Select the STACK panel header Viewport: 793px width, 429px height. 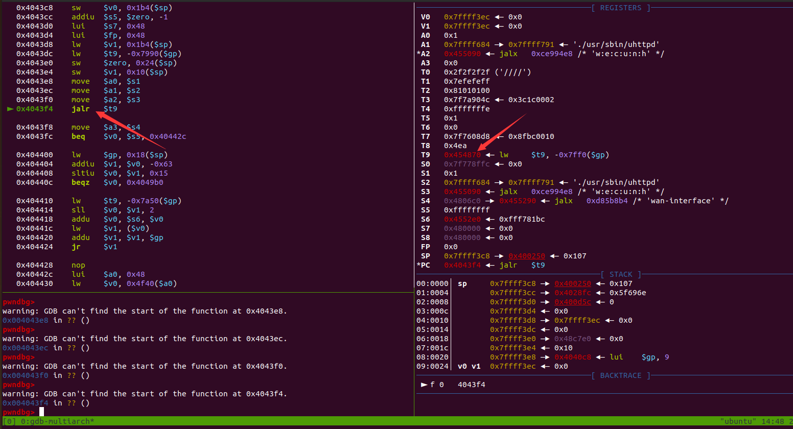[x=621, y=274]
